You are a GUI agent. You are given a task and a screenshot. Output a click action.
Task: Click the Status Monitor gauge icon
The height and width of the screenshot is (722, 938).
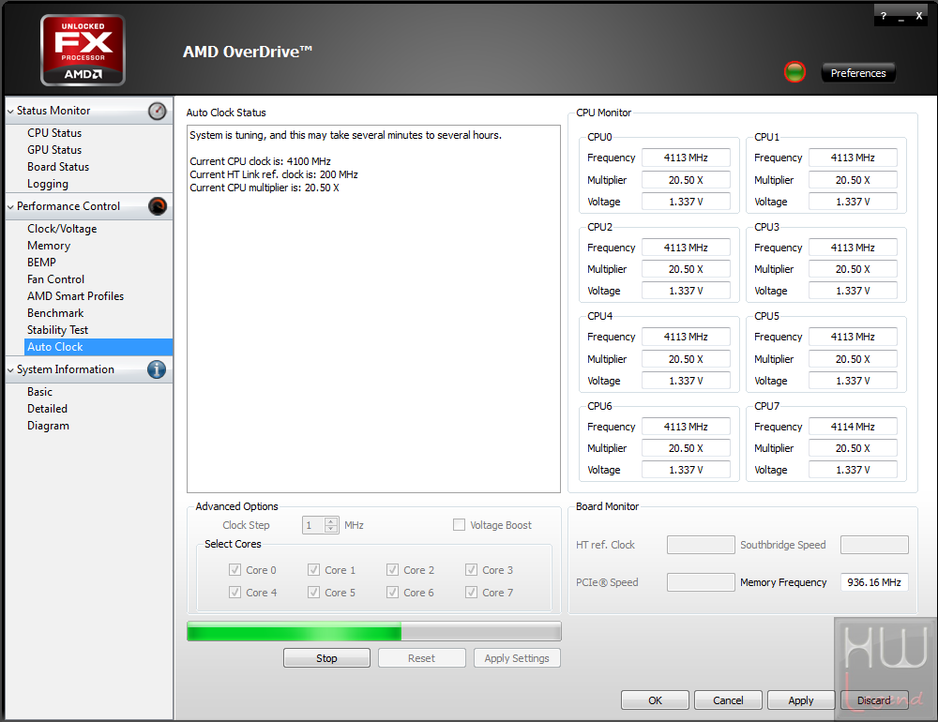158,111
